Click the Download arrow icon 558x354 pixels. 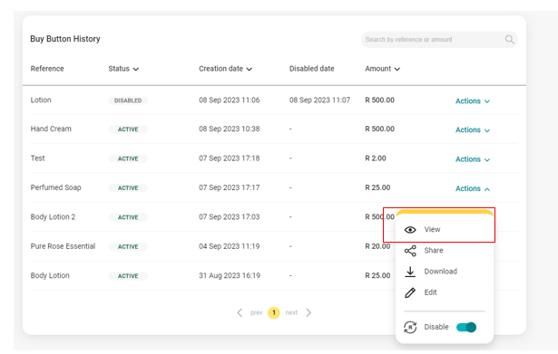click(x=410, y=272)
